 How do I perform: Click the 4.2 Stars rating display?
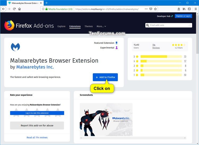[x=179, y=46]
